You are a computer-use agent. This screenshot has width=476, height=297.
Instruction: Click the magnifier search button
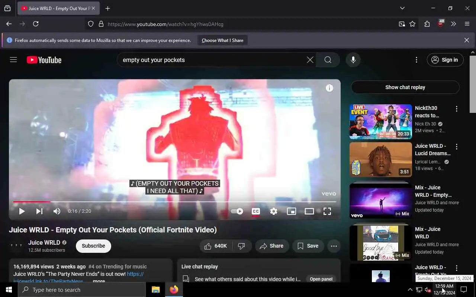click(x=328, y=60)
